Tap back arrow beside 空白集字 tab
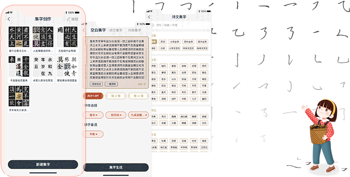350x177 pixels. click(x=84, y=30)
